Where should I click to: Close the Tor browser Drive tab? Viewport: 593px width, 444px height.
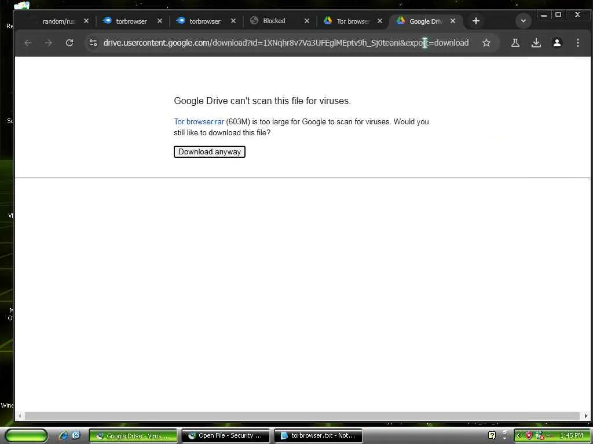(x=380, y=21)
